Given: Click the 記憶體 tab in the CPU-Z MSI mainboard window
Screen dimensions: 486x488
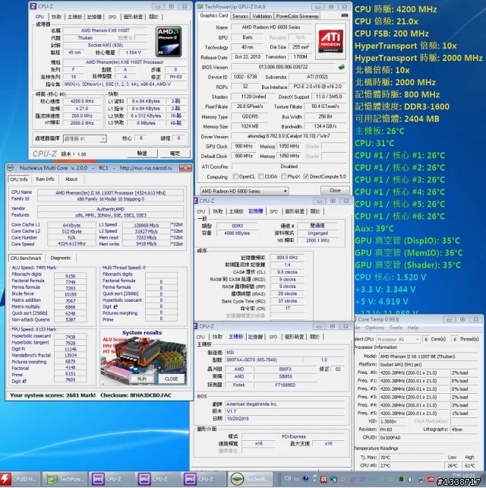Looking at the screenshot, I should pos(256,337).
